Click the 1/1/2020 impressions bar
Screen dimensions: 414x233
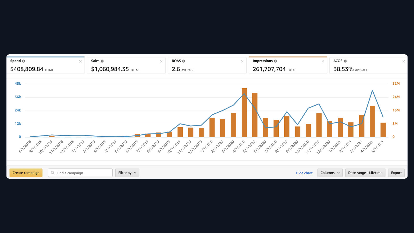212,127
